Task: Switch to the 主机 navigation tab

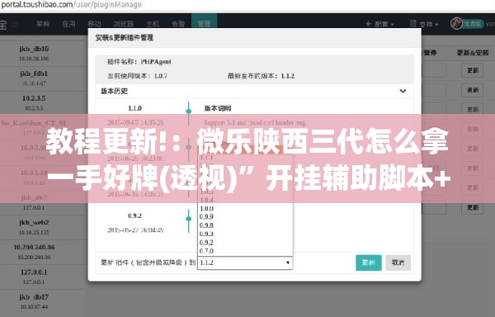Action: [x=153, y=24]
